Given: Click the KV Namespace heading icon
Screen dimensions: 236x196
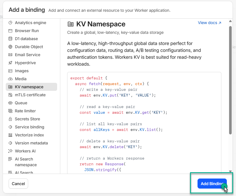Looking at the screenshot, I should click(x=71, y=24).
